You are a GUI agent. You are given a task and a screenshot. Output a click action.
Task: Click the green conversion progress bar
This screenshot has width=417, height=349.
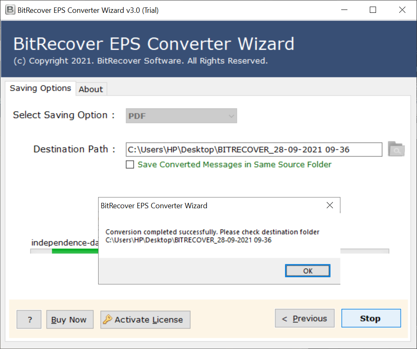[x=75, y=251]
